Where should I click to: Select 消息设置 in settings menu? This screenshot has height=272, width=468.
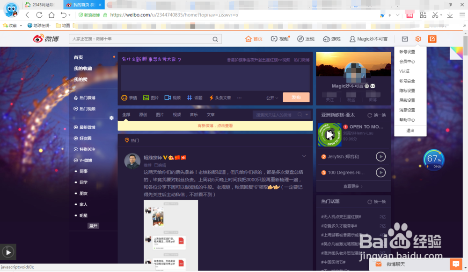click(407, 110)
